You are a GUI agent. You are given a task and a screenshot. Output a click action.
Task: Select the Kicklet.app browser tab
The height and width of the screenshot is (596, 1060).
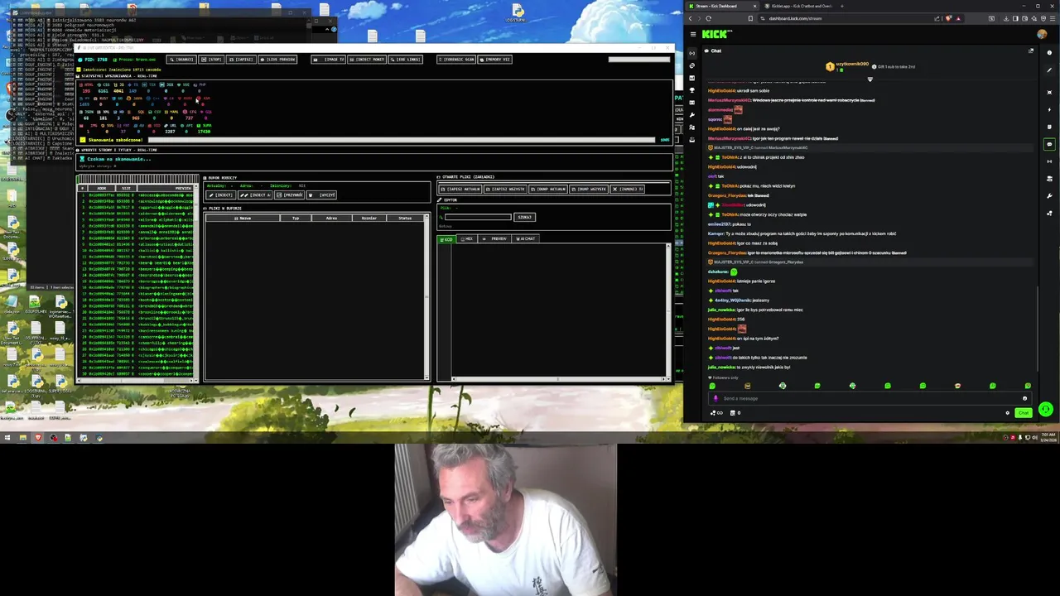pyautogui.click(x=797, y=6)
